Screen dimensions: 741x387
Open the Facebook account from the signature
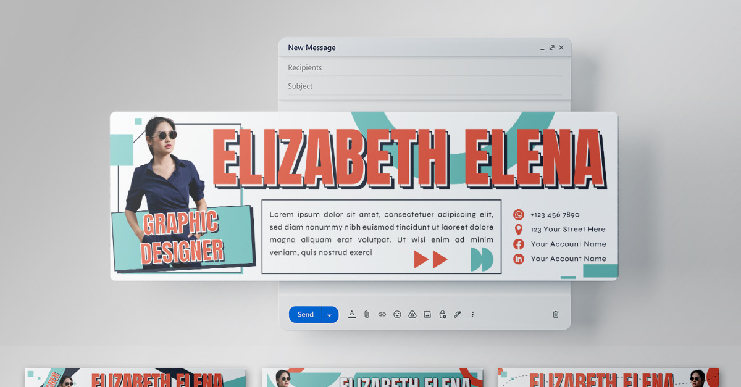(x=518, y=244)
